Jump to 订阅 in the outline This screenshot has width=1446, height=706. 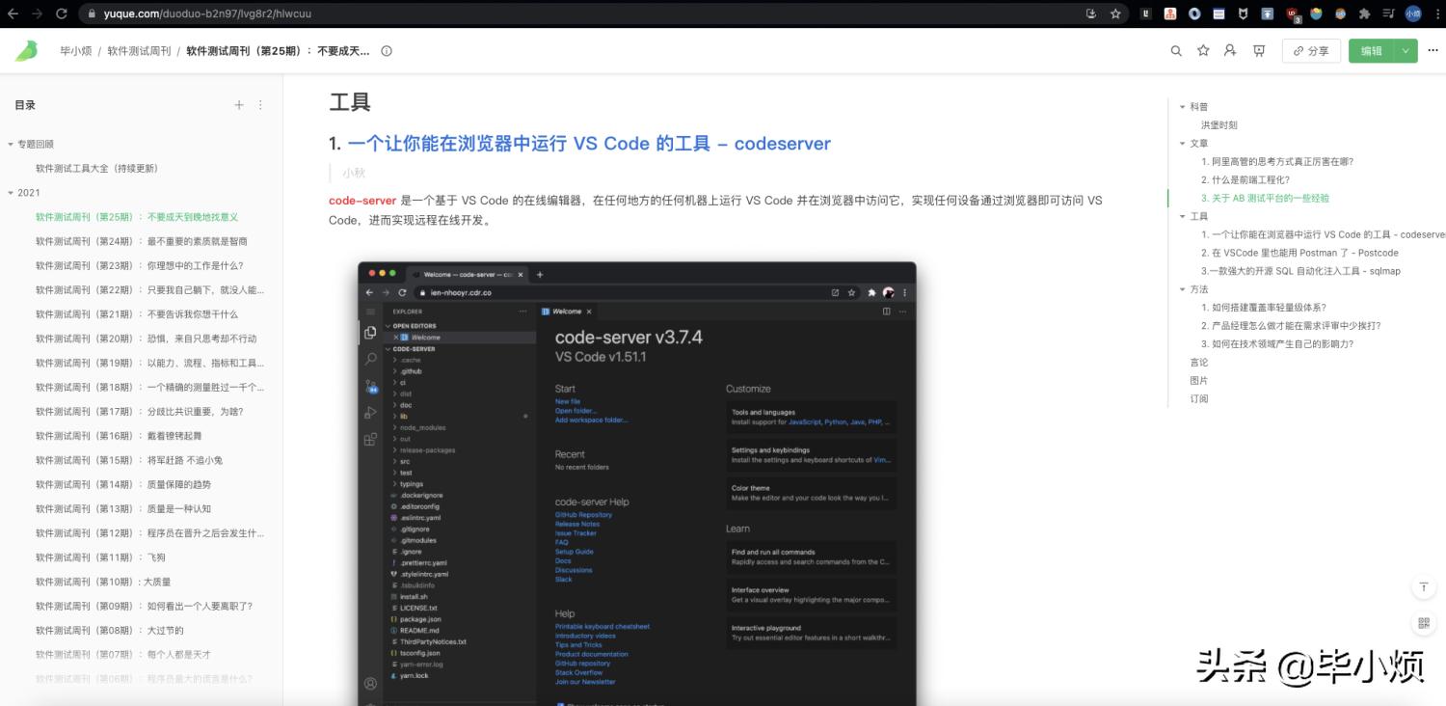click(1198, 398)
